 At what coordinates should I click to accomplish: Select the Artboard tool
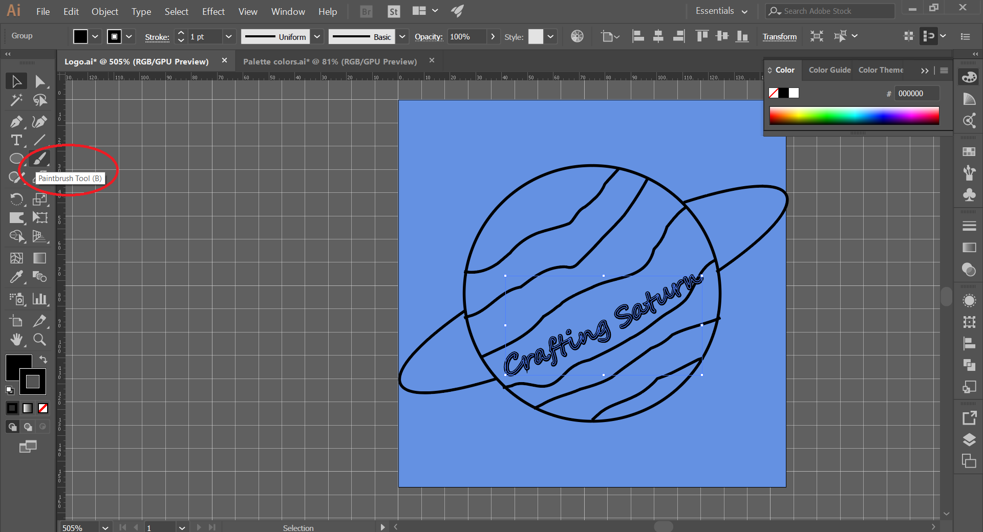(16, 321)
